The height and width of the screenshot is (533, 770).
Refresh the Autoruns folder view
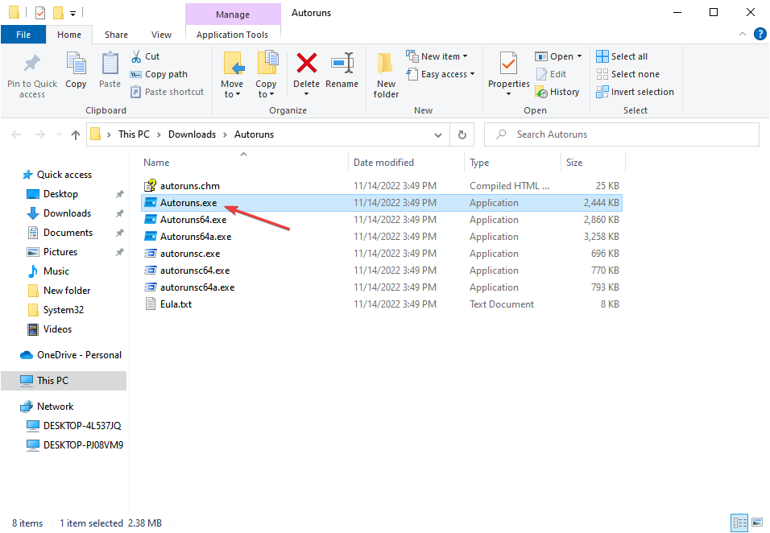462,134
